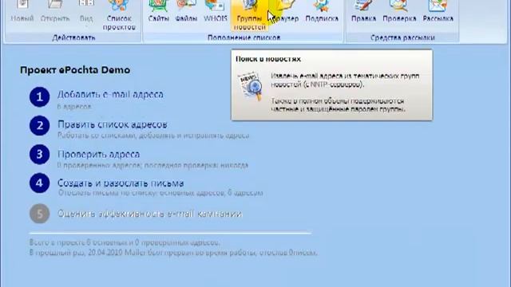Screen dimensions: 511x287
Task: Click the Проект ePochta Demo heading
Action: click(x=75, y=70)
